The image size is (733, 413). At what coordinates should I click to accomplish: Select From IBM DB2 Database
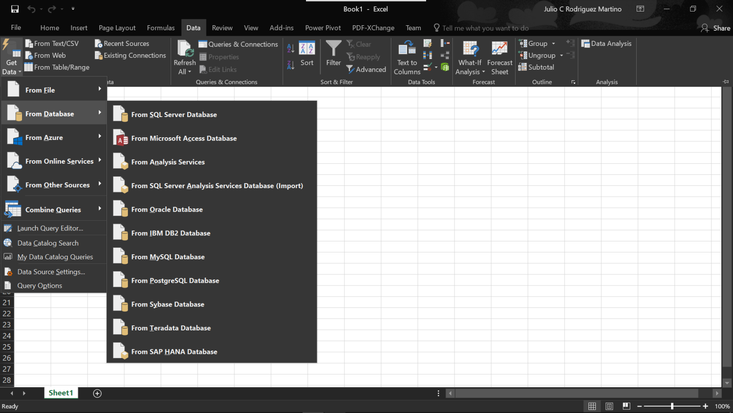click(x=212, y=233)
